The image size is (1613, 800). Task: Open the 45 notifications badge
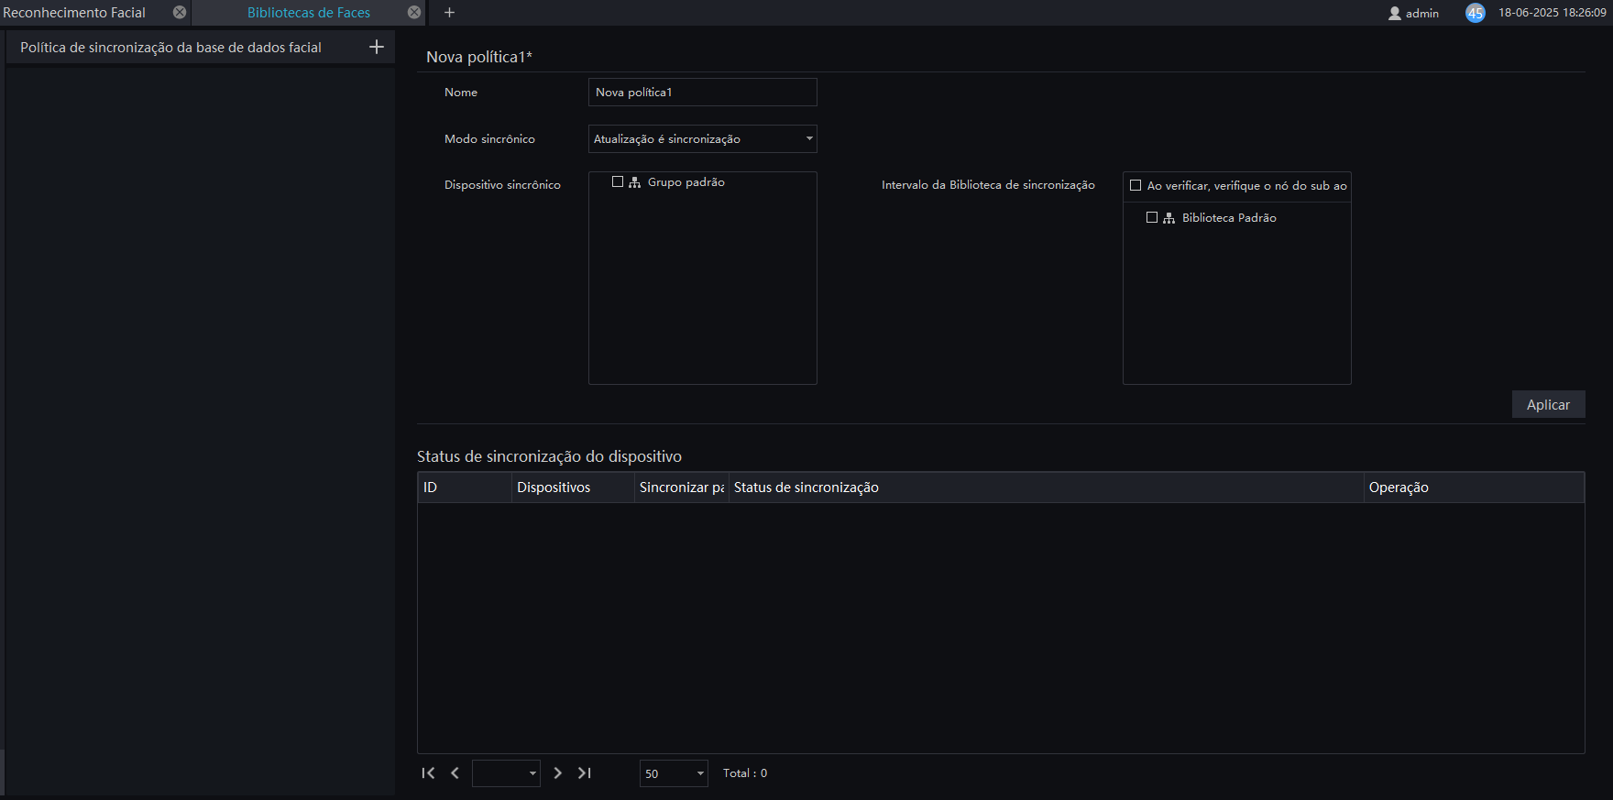pos(1476,13)
